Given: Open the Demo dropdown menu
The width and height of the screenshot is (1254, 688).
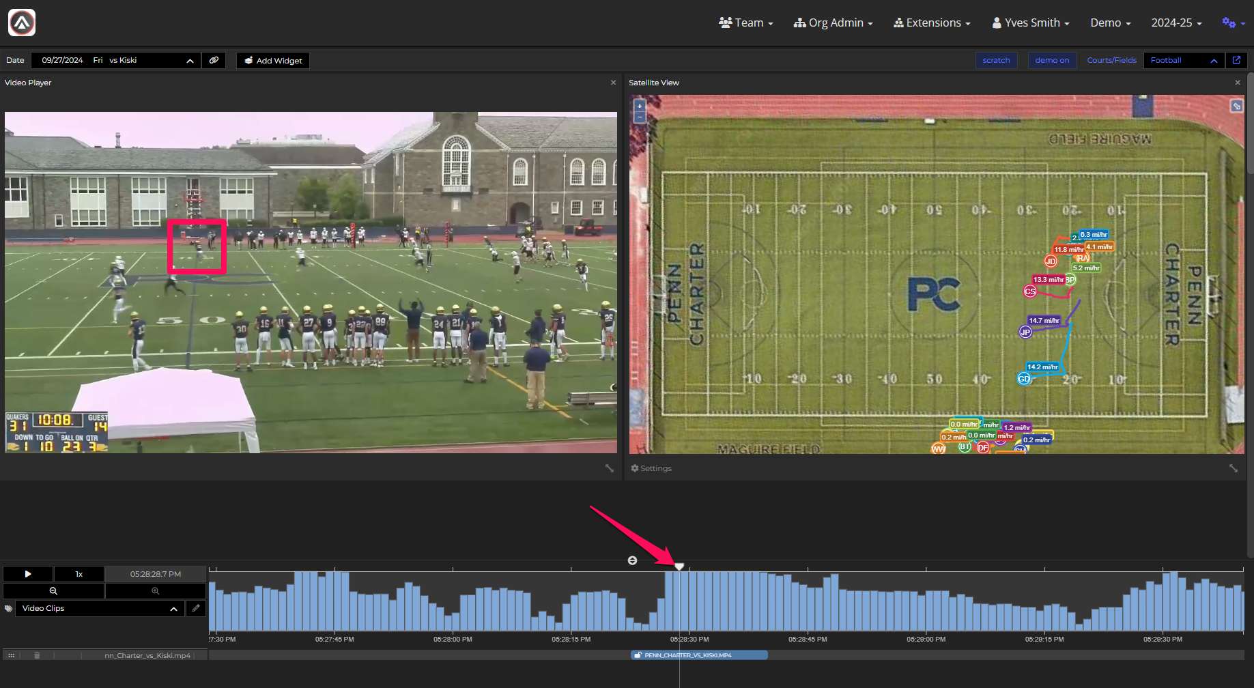Looking at the screenshot, I should tap(1111, 23).
